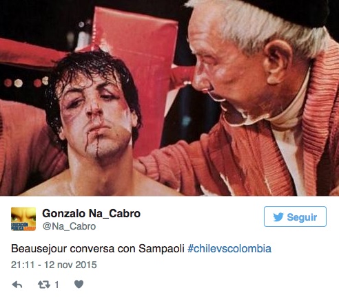Open the Na_Cabro profile avatar

click(23, 219)
